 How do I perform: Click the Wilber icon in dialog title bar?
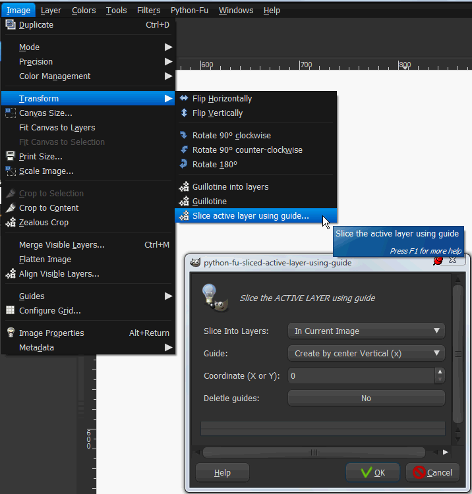point(195,262)
